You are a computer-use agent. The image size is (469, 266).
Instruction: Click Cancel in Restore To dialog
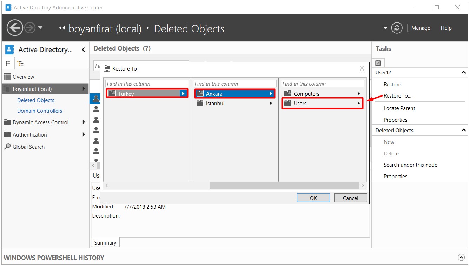(350, 198)
